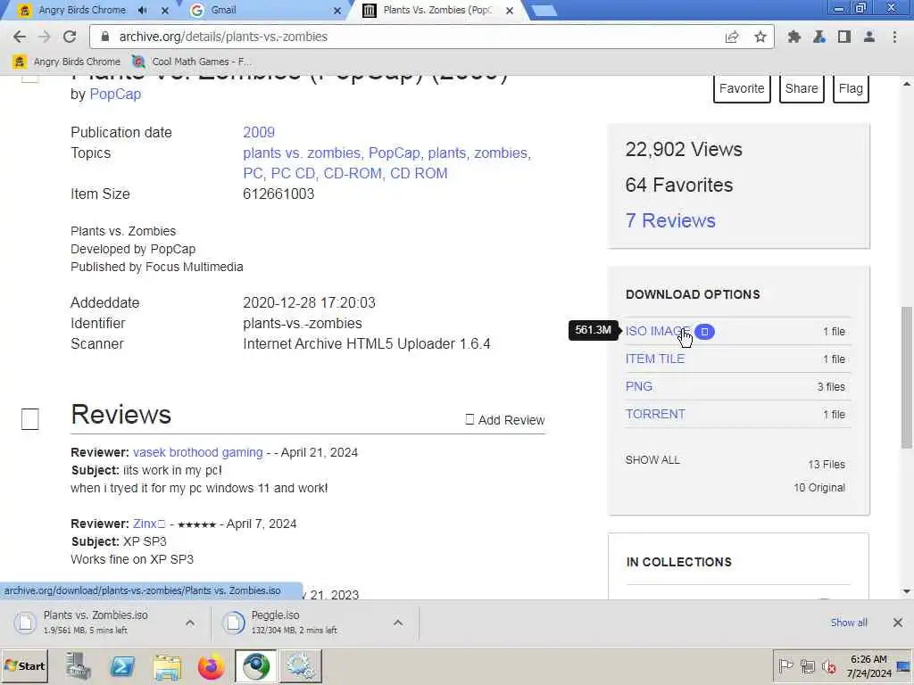The image size is (914, 685).
Task: Click the scrollbar down arrow
Action: click(907, 592)
